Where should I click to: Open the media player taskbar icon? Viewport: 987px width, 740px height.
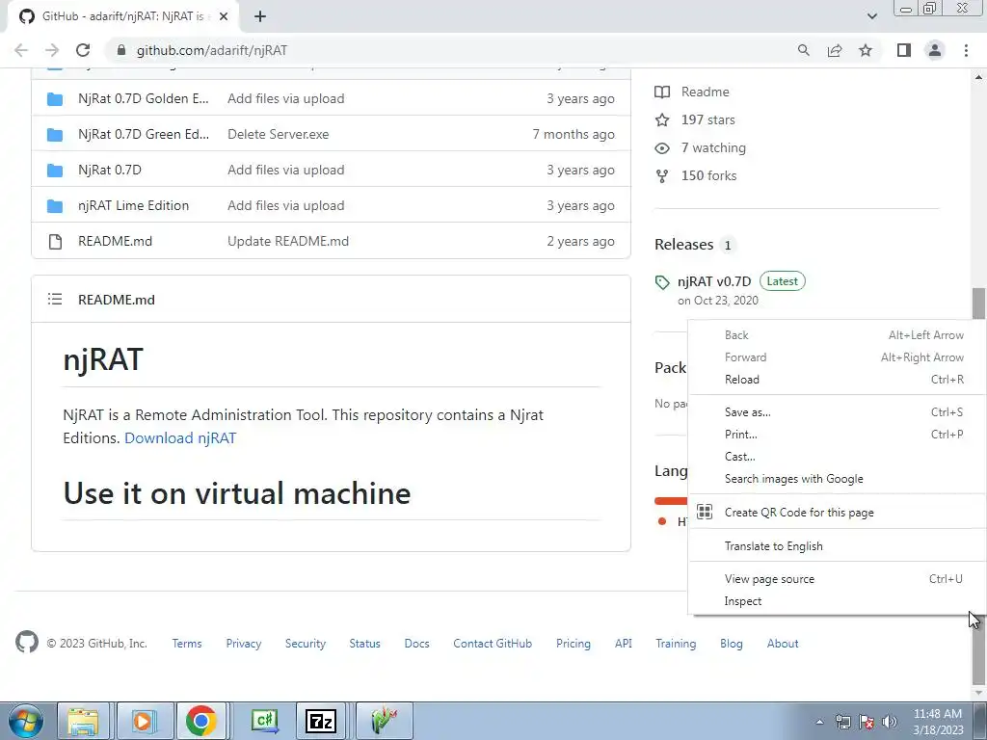coord(143,721)
